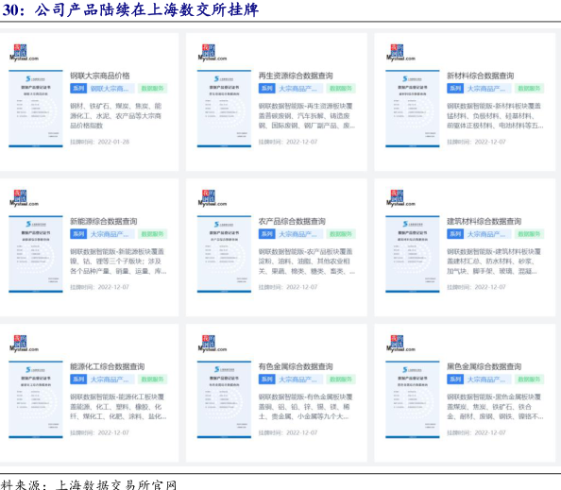The width and height of the screenshot is (561, 490).
Task: Open the 农产品综合数据查询 product title
Action: point(292,221)
